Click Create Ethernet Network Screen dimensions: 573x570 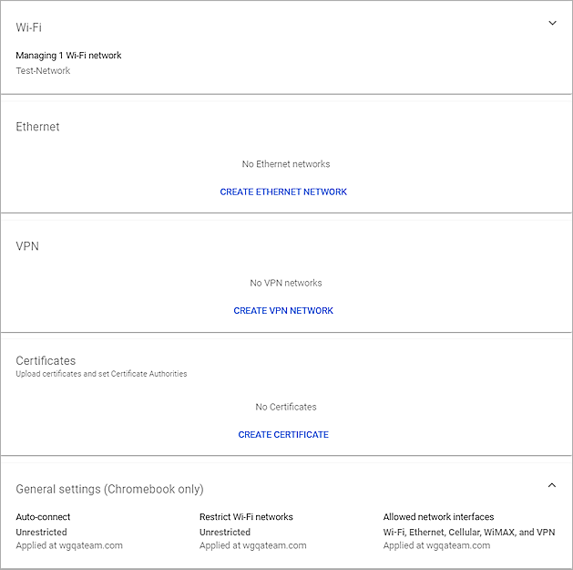click(283, 192)
